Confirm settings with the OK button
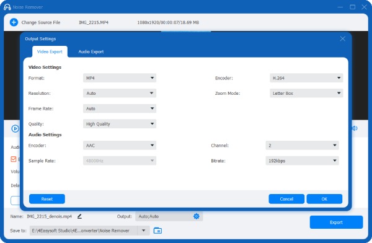The width and height of the screenshot is (372, 243). point(324,199)
